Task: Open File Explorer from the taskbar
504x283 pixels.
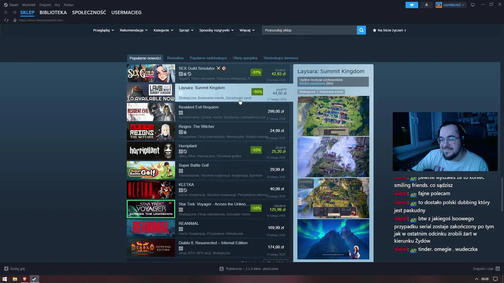Action: pos(15,279)
